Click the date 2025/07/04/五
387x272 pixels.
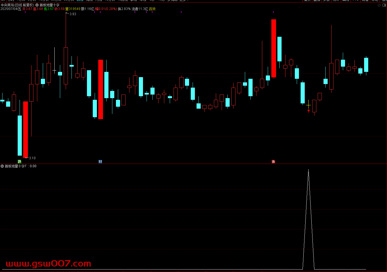pos(11,9)
